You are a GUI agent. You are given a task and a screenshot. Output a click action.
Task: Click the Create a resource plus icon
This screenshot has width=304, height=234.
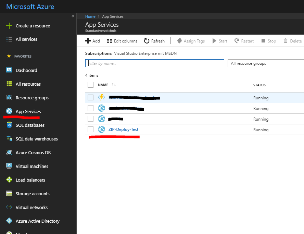[x=9, y=26]
